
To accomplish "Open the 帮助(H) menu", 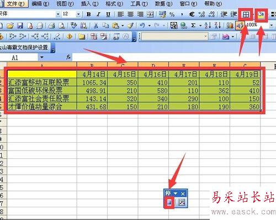I will [213, 4].
